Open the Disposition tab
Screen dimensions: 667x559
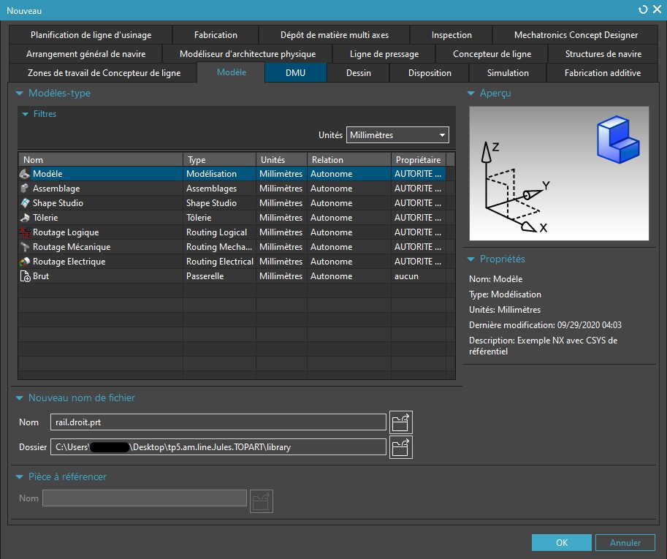(430, 73)
